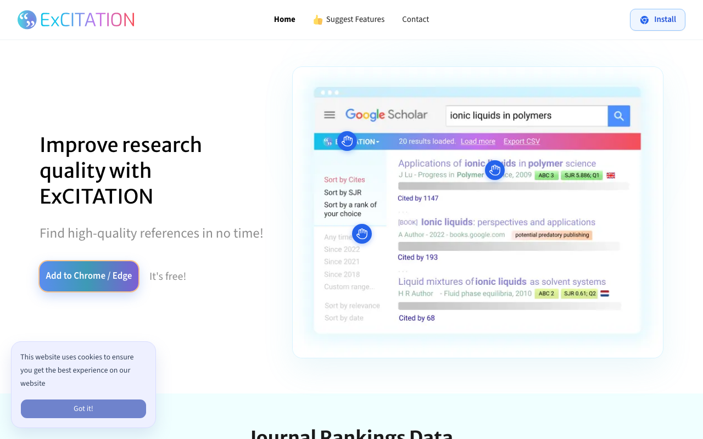Expand the ExCITATION dropdown arrow in the demo toolbar

[378, 142]
